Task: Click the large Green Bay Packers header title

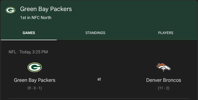Action: (46, 9)
